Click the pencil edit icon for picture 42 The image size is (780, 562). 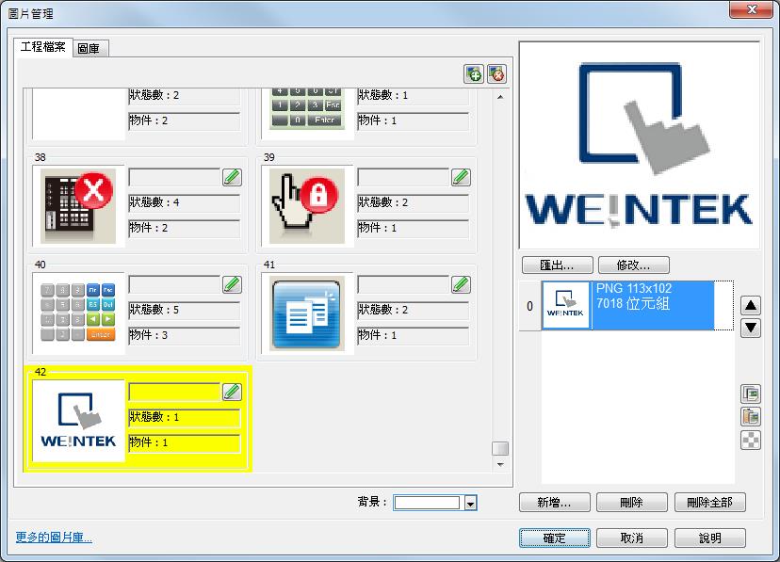click(x=231, y=391)
